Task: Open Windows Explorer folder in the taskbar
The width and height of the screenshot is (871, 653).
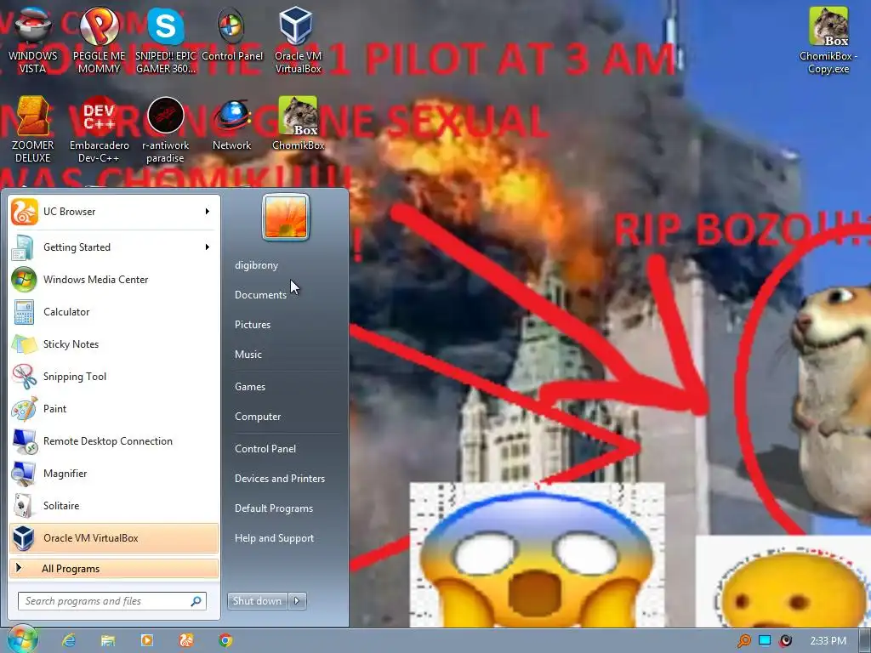Action: [108, 640]
